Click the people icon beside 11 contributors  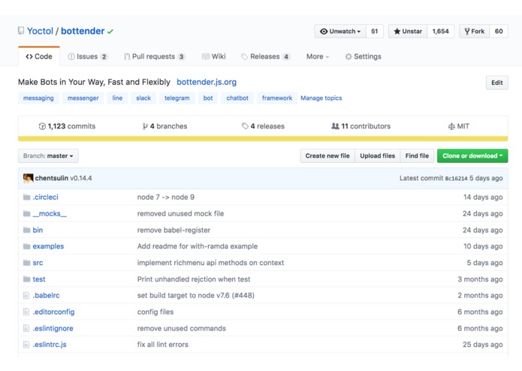pos(335,126)
